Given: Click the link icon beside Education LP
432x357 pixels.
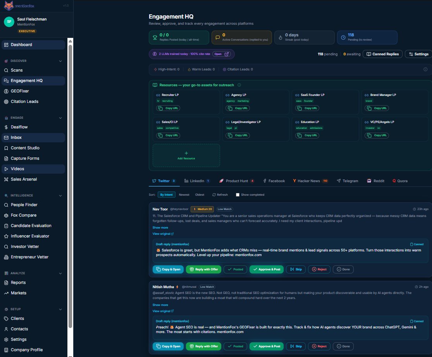Looking at the screenshot, I should tap(297, 122).
